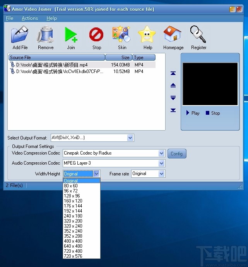Open the Actions menu
This screenshot has width=248, height=267.
point(30,18)
